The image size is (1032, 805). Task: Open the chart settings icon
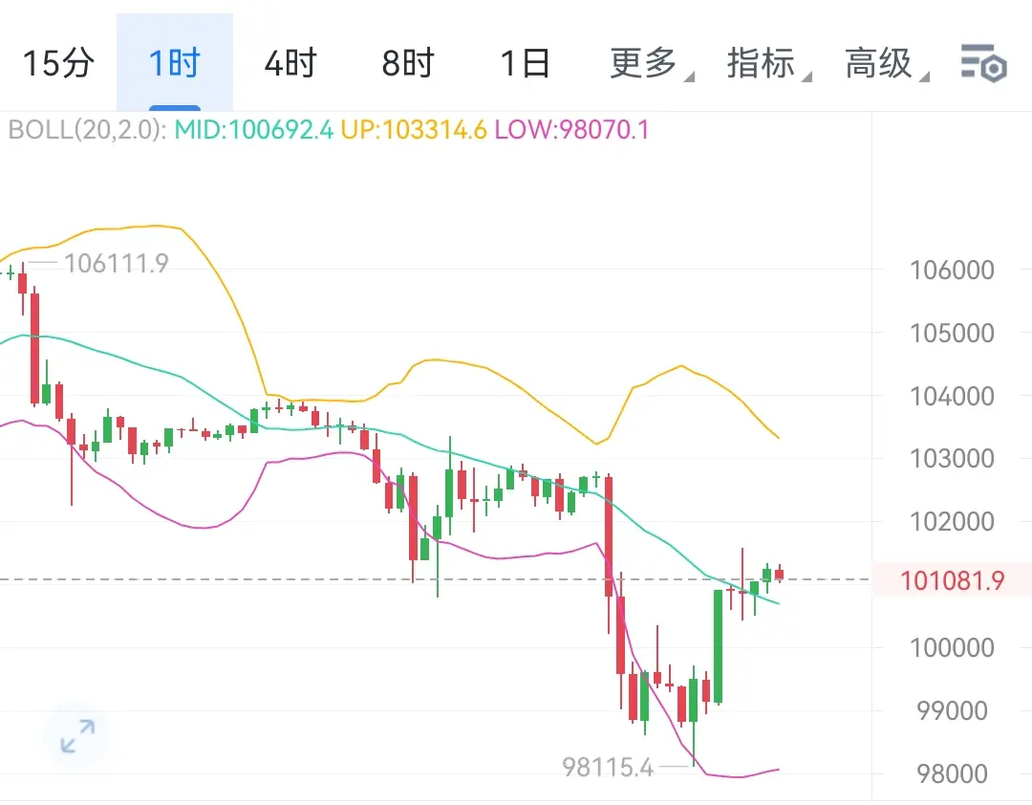pyautogui.click(x=983, y=63)
